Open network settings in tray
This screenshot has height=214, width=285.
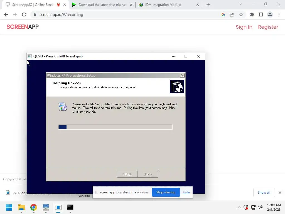coord(253,207)
